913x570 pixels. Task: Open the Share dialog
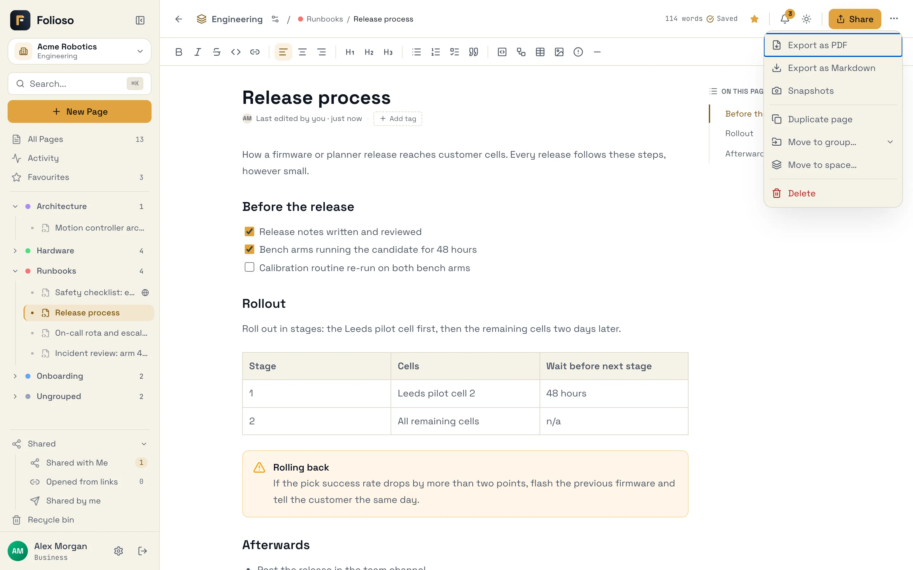point(855,19)
